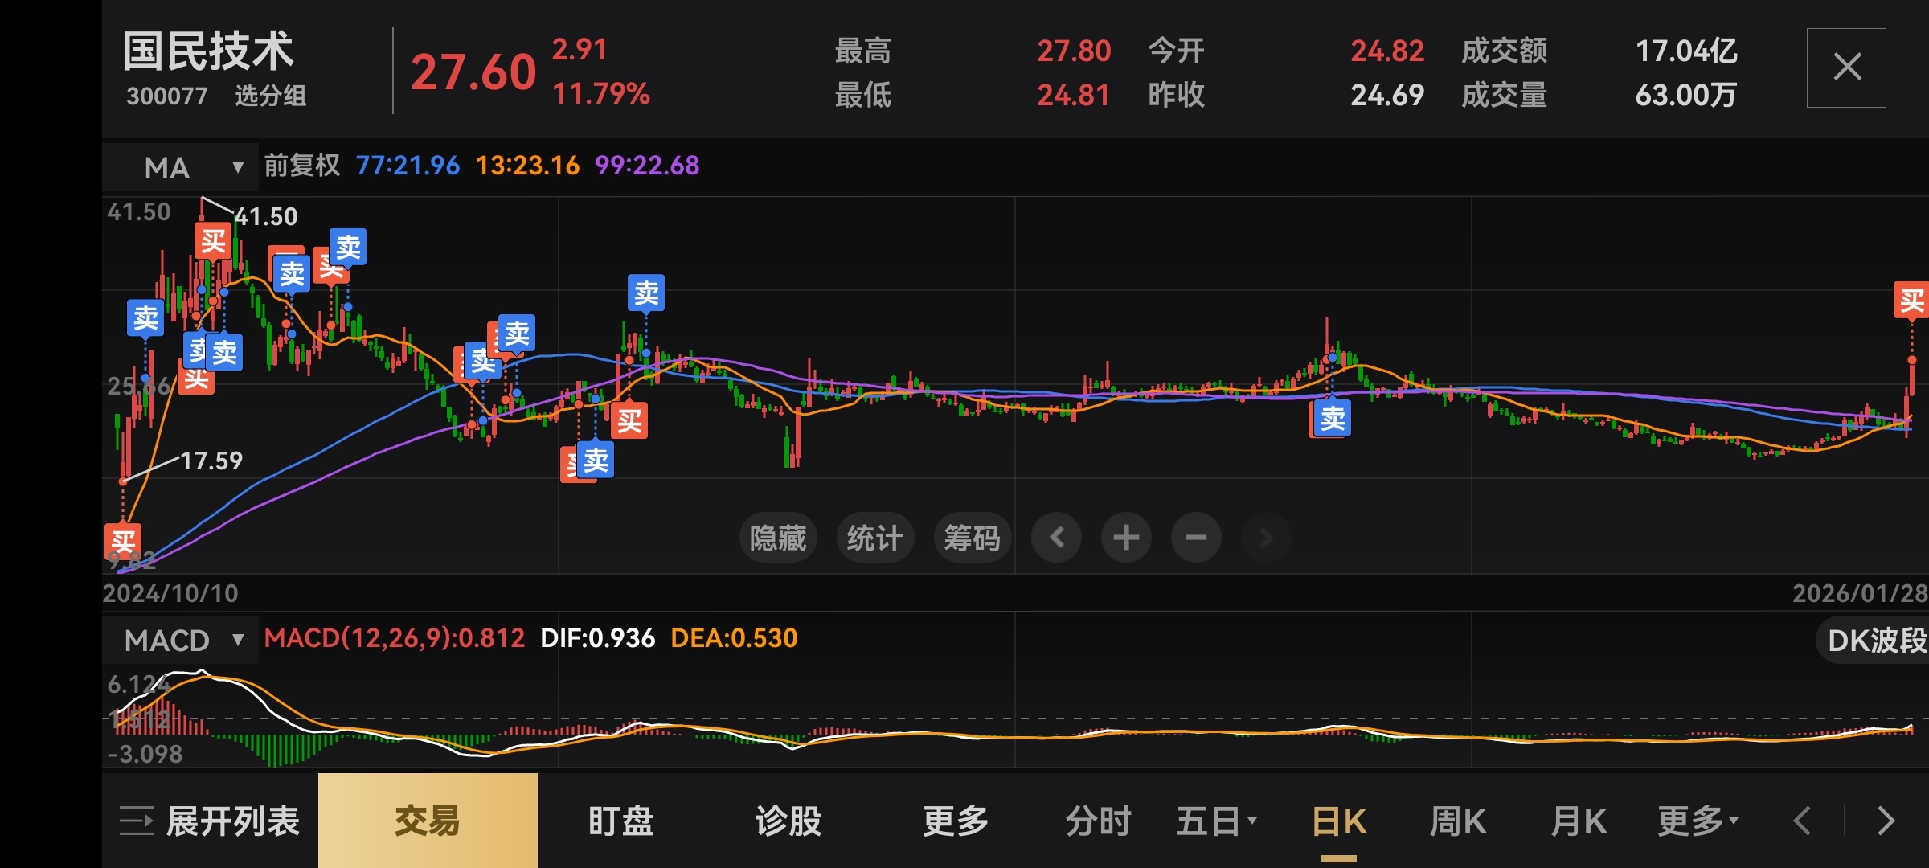Image resolution: width=1929 pixels, height=868 pixels.
Task: Switch to the 分时 intraday tab
Action: (1098, 821)
